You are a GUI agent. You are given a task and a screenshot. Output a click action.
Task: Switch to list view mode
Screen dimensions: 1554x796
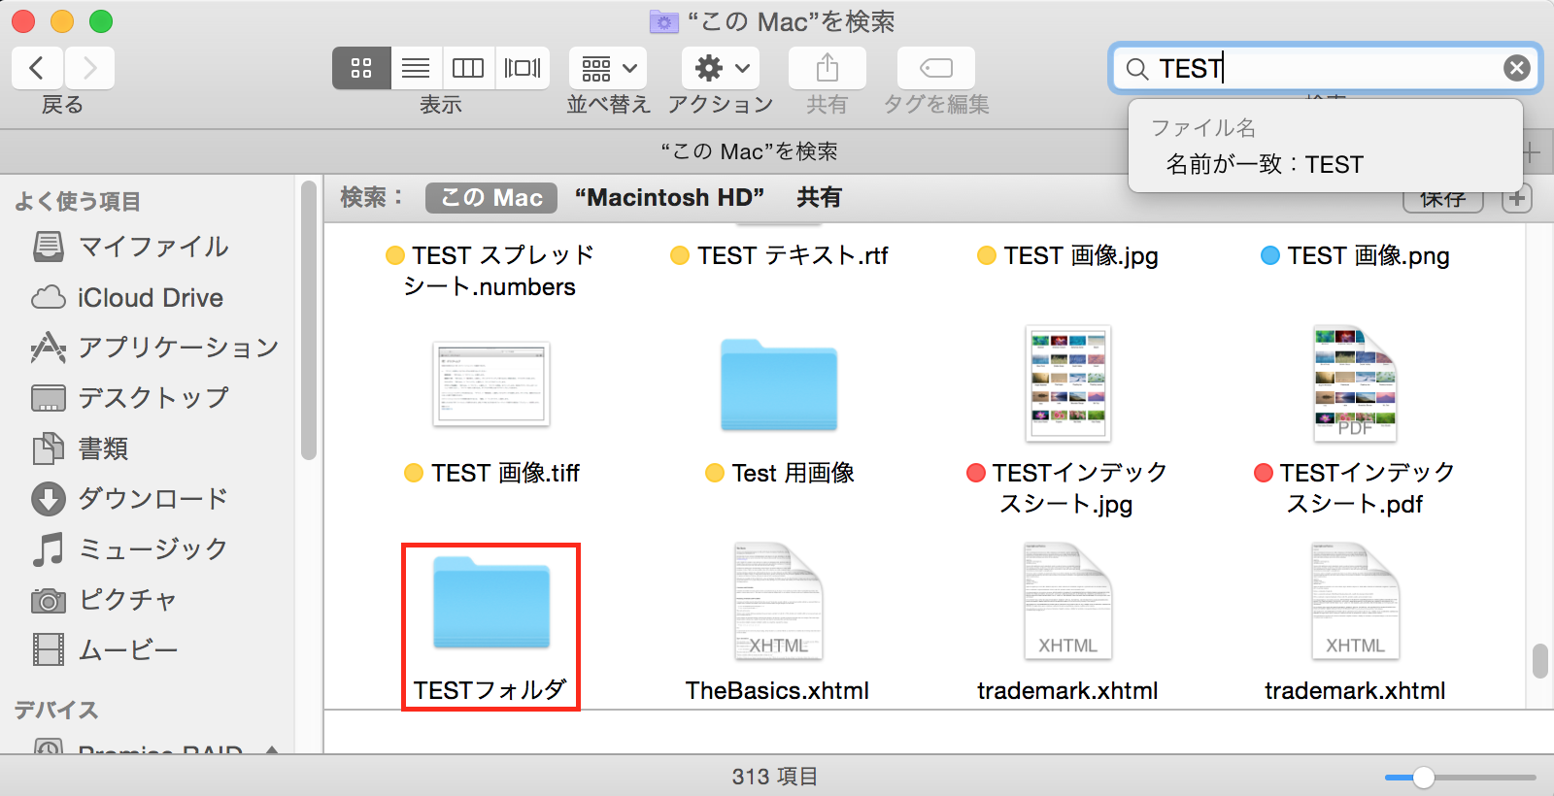tap(416, 68)
